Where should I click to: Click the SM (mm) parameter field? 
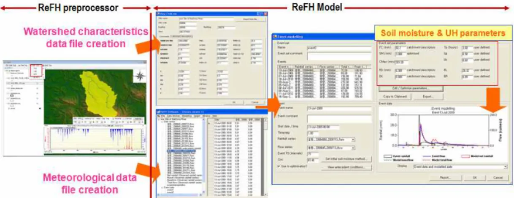coord(400,54)
